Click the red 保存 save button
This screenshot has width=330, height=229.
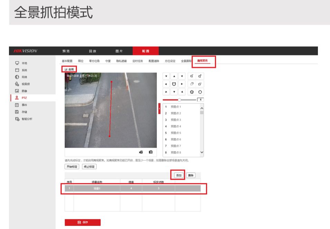click(x=83, y=222)
